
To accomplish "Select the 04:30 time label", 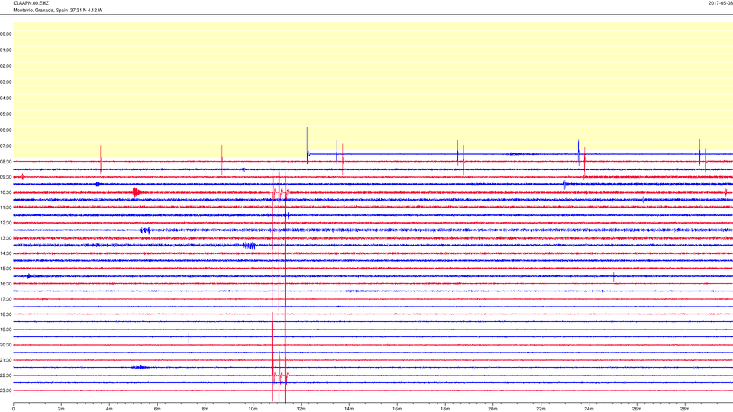I will click(6, 98).
